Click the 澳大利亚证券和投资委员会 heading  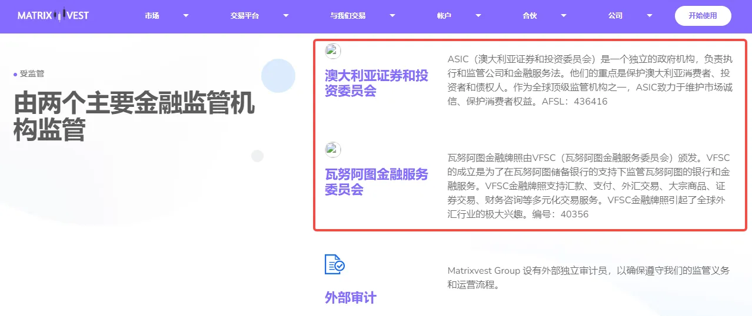point(377,83)
